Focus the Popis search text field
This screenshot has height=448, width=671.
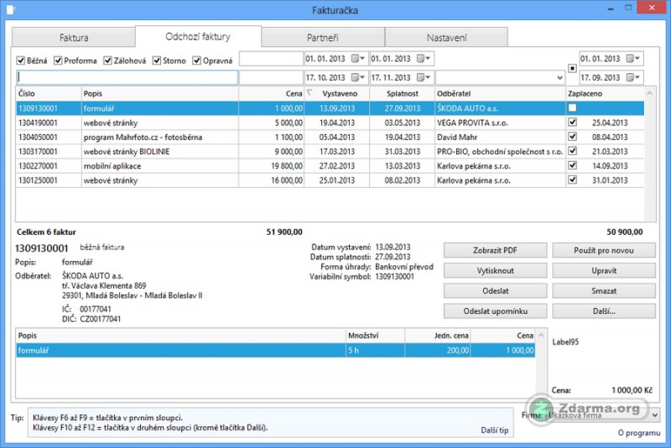(x=127, y=77)
